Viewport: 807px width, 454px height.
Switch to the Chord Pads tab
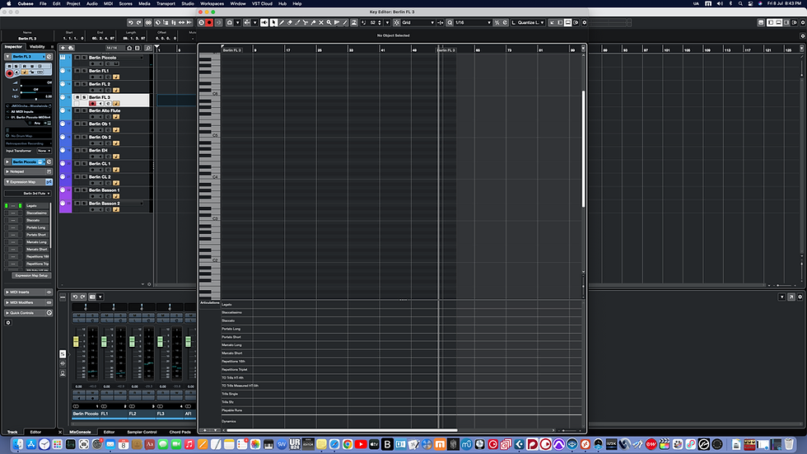click(x=180, y=432)
